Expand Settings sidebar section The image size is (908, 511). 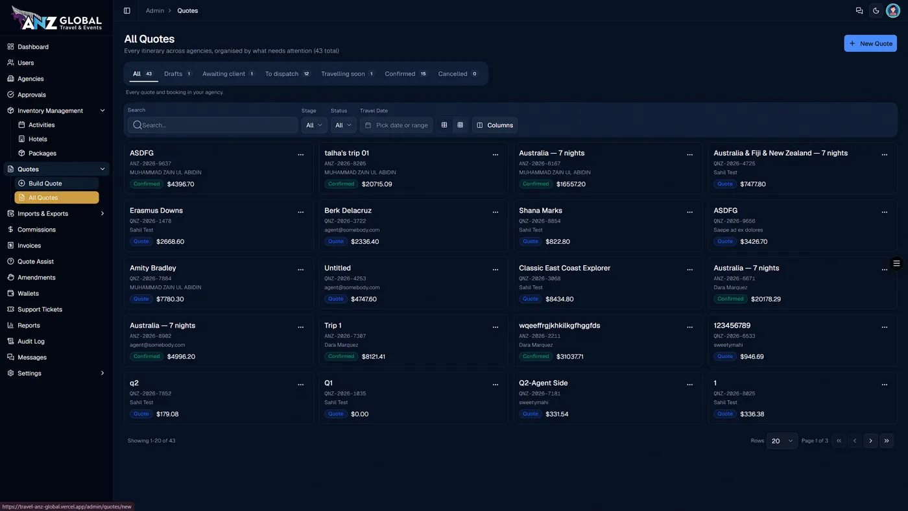coord(56,374)
